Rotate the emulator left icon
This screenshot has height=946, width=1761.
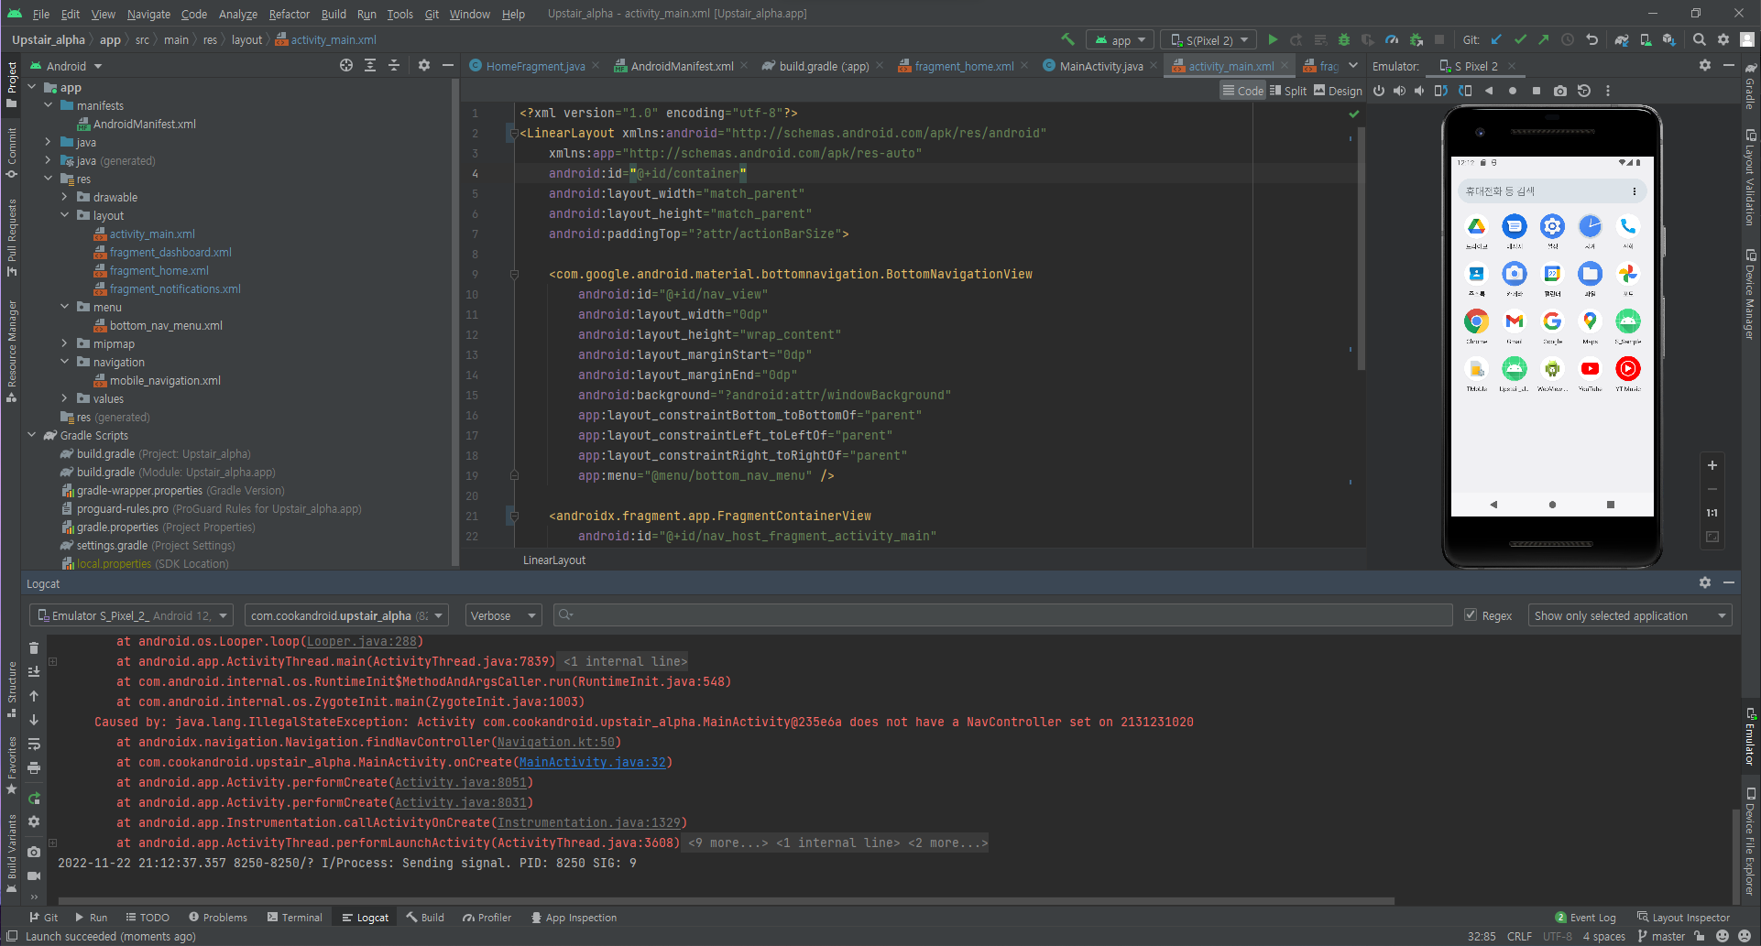(x=1440, y=91)
